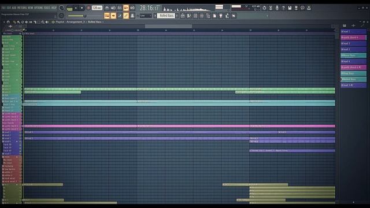This screenshot has height=208, width=370.
Task: Open the FILE menu
Action: [3, 8]
